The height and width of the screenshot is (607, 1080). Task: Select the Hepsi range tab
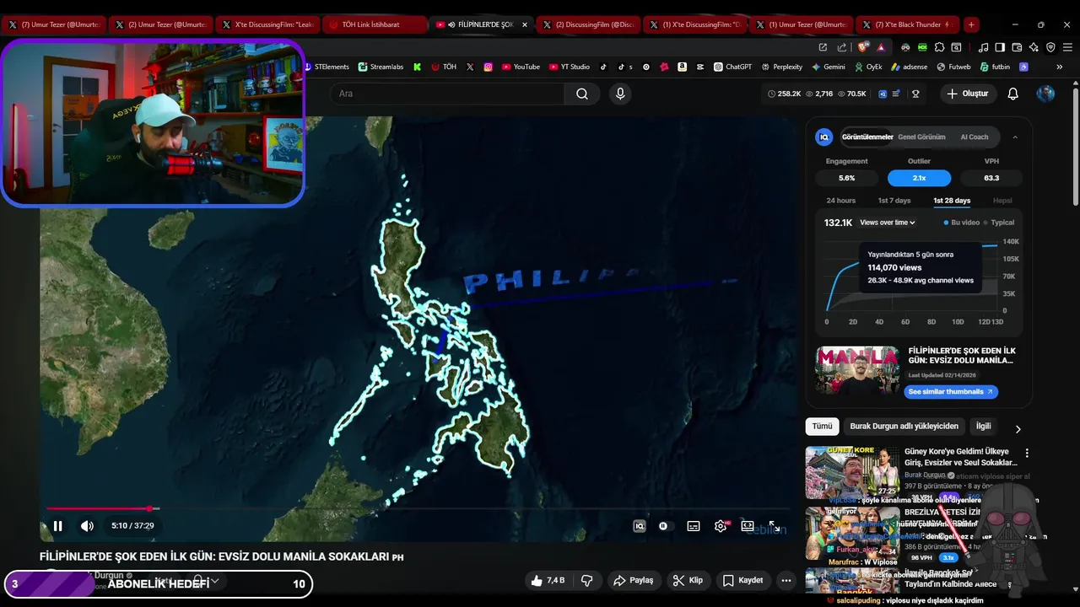tap(1002, 201)
